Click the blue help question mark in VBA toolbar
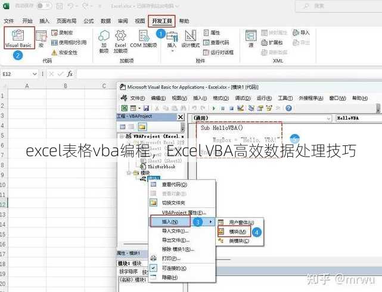 [288, 108]
